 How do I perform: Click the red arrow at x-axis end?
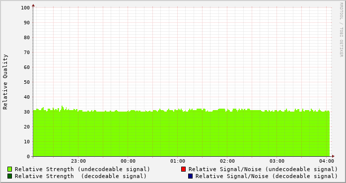pyautogui.click(x=333, y=156)
